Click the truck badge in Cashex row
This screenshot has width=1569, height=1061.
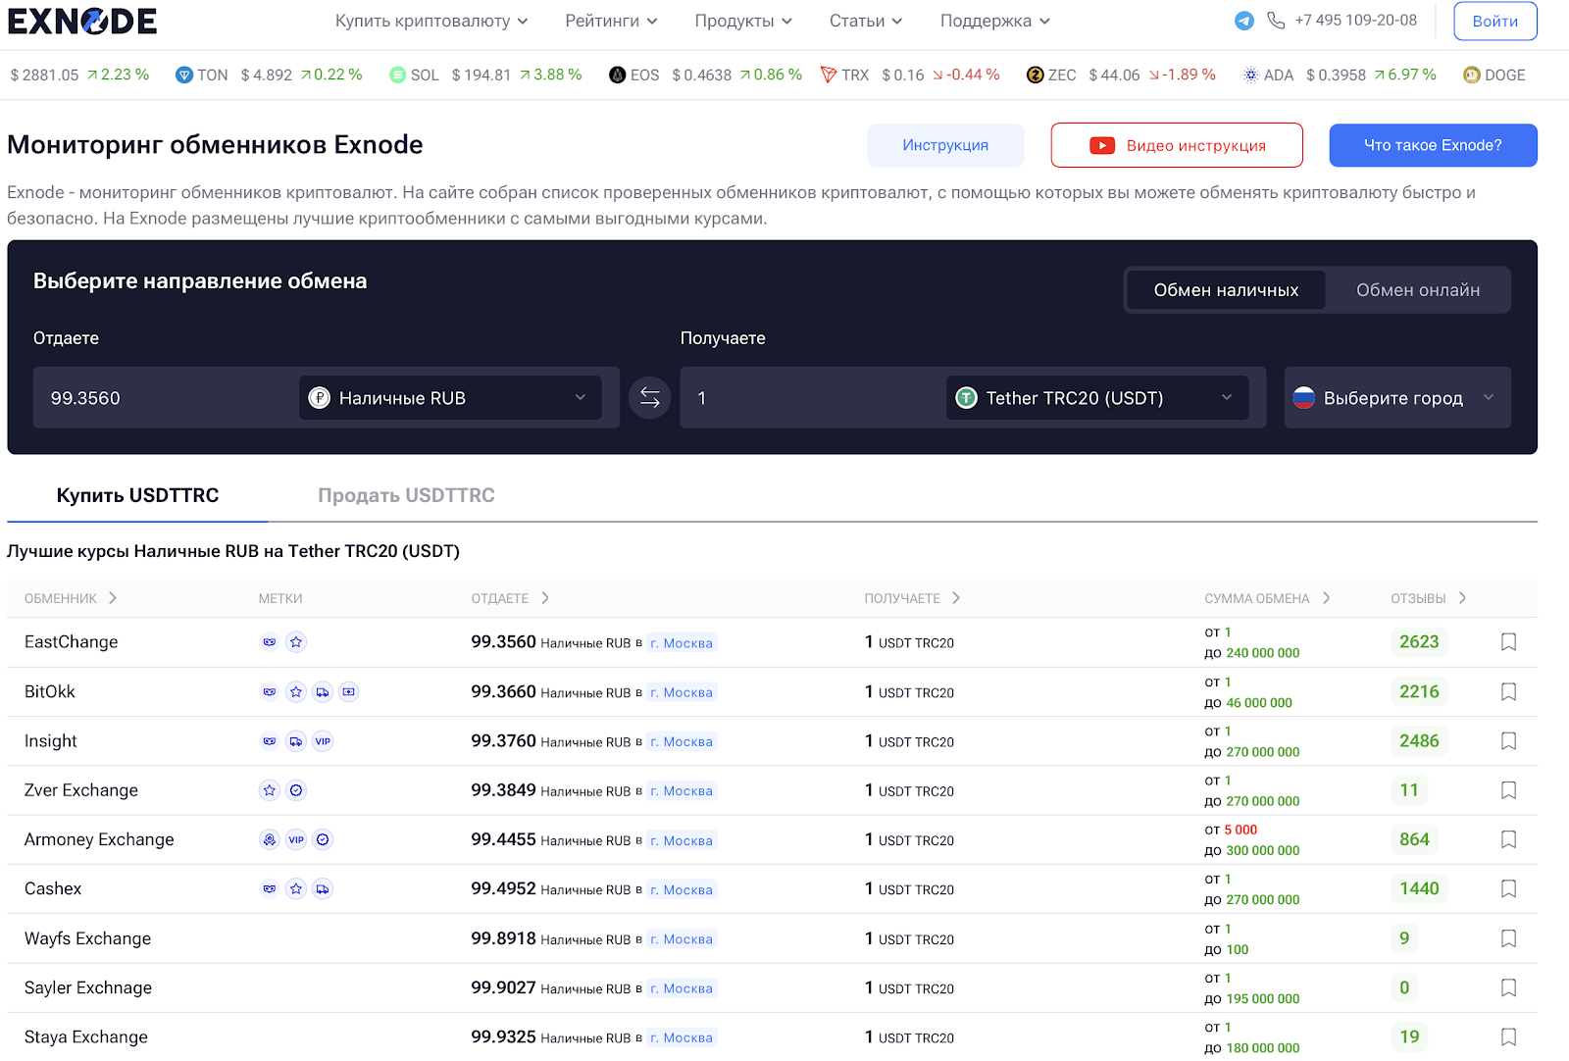click(x=323, y=888)
